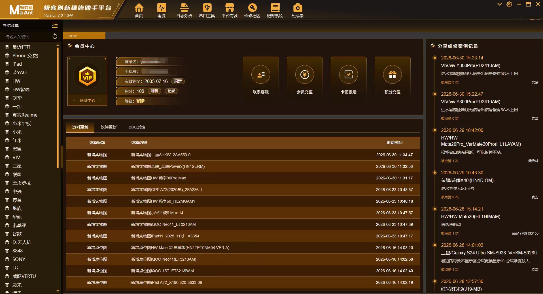The width and height of the screenshot is (543, 294).
Task: Expand the 荣YAO category
Action: pos(19,72)
